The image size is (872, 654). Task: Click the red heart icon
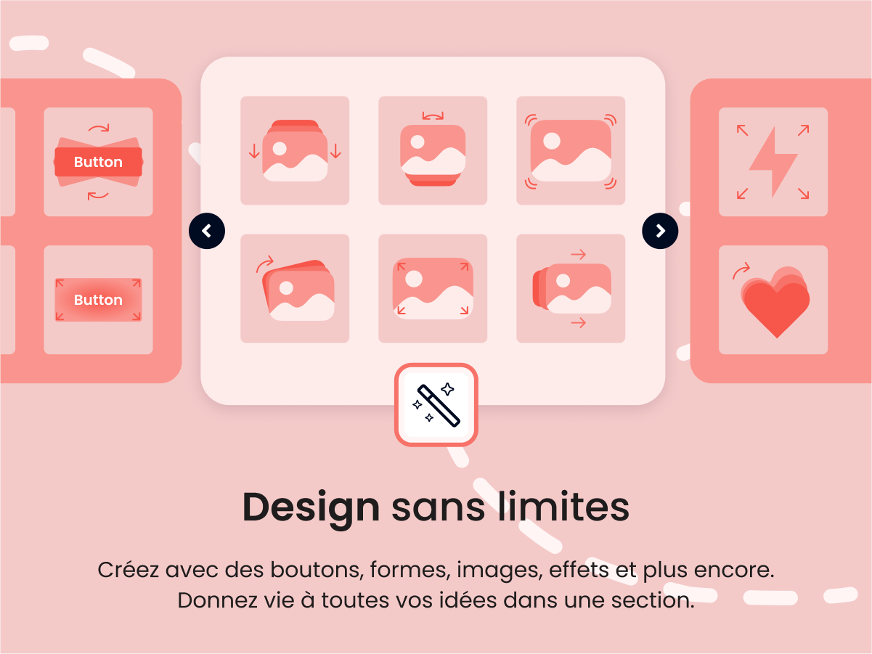coord(775,303)
